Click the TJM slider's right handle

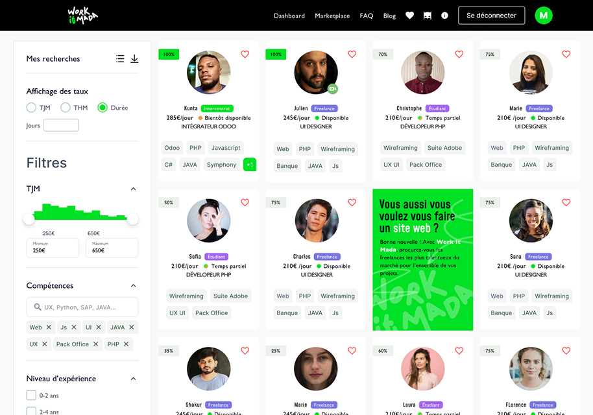pos(132,219)
